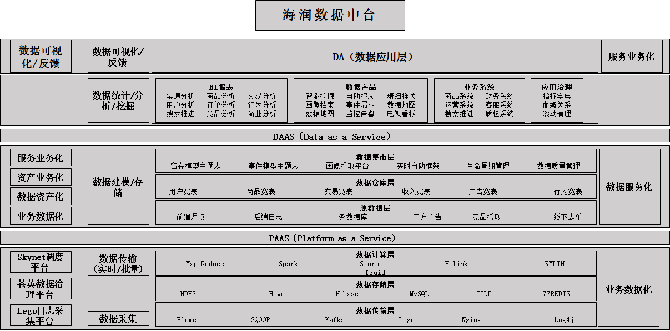
Task: Select 数据质量管理 entry
Action: point(558,166)
